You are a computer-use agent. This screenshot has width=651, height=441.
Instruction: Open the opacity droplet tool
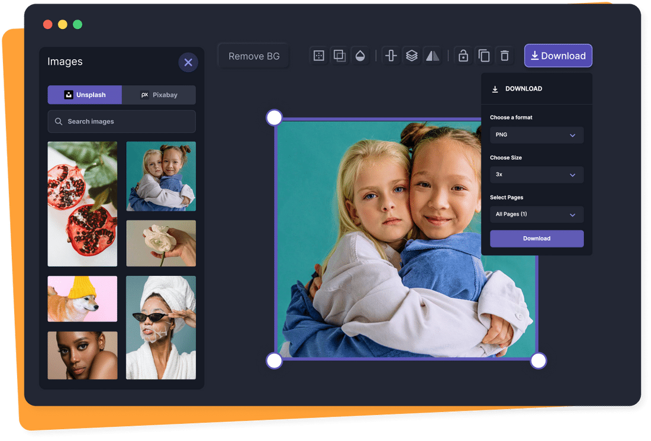[x=361, y=55]
